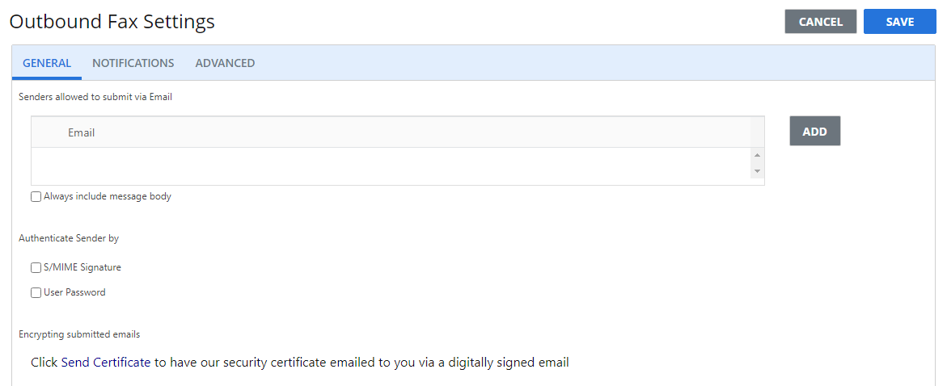947x386 pixels.
Task: Click the Outbound Fax Settings title
Action: pos(112,22)
